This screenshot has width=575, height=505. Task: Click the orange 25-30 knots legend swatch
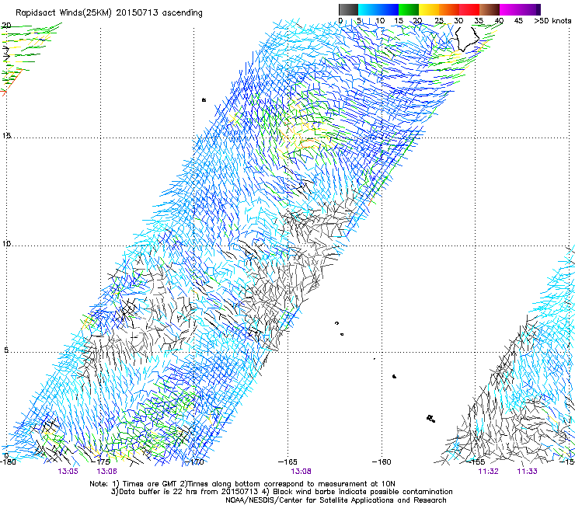click(x=449, y=9)
